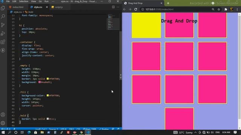Open the notification center icon
The image size is (241, 135).
[x=235, y=132]
